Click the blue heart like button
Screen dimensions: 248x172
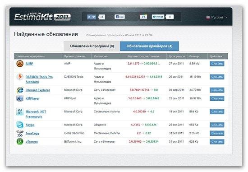92,17
